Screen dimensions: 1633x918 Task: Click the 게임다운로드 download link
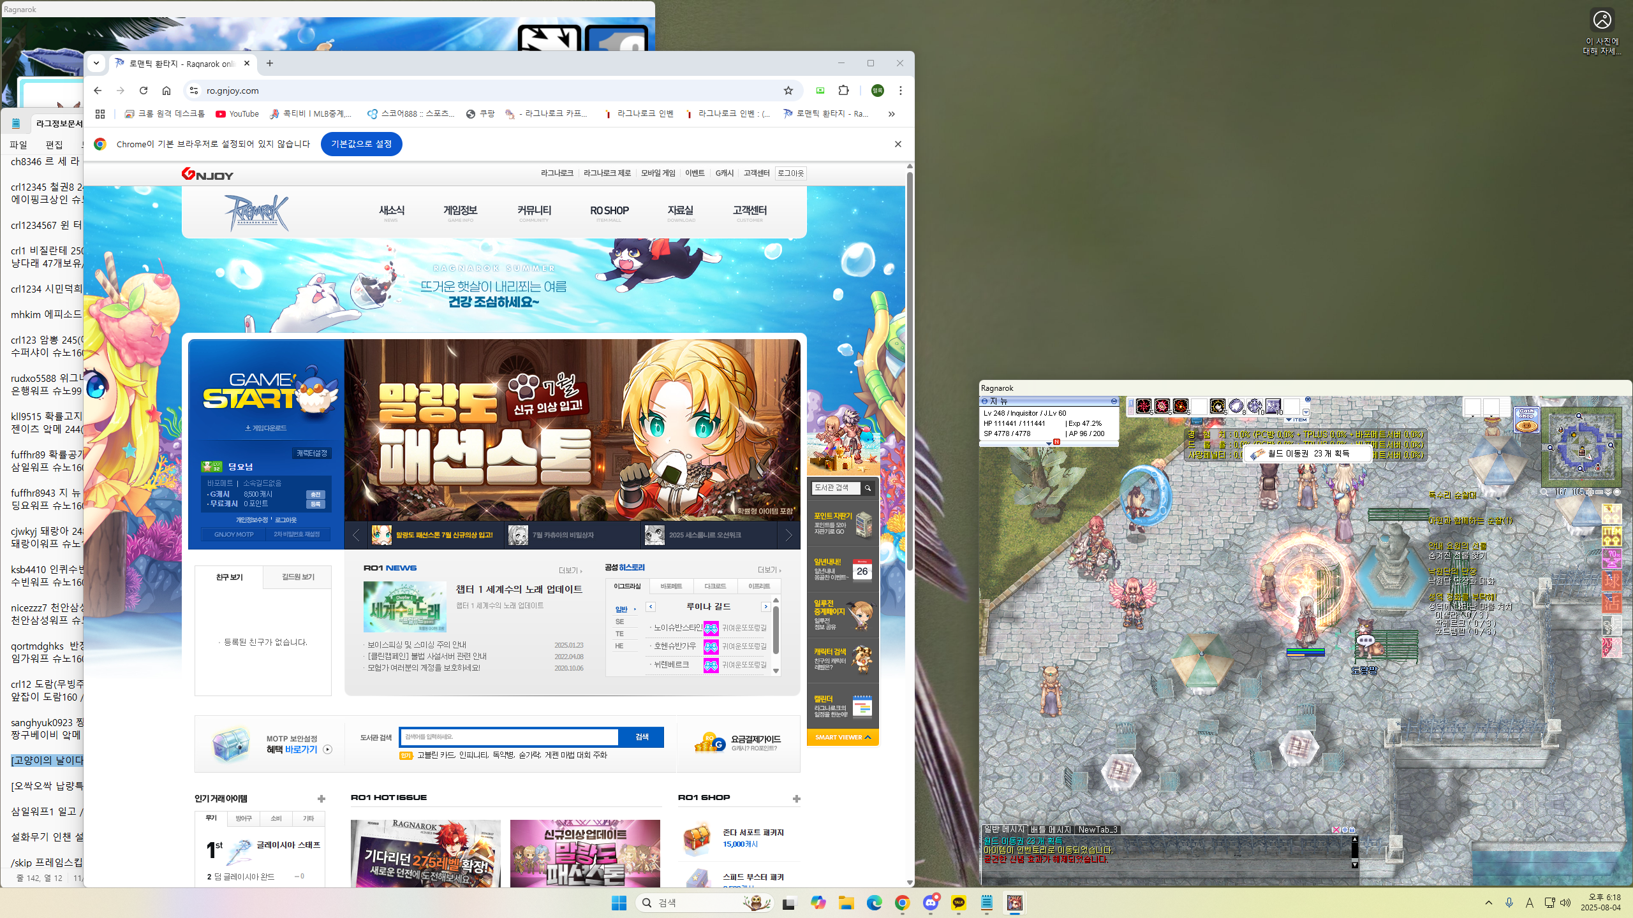[x=266, y=428]
